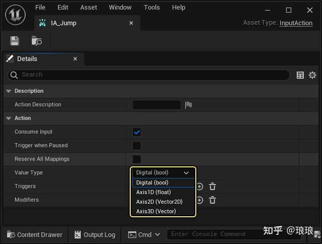Open the Tools menu
This screenshot has width=322, height=244.
[152, 8]
